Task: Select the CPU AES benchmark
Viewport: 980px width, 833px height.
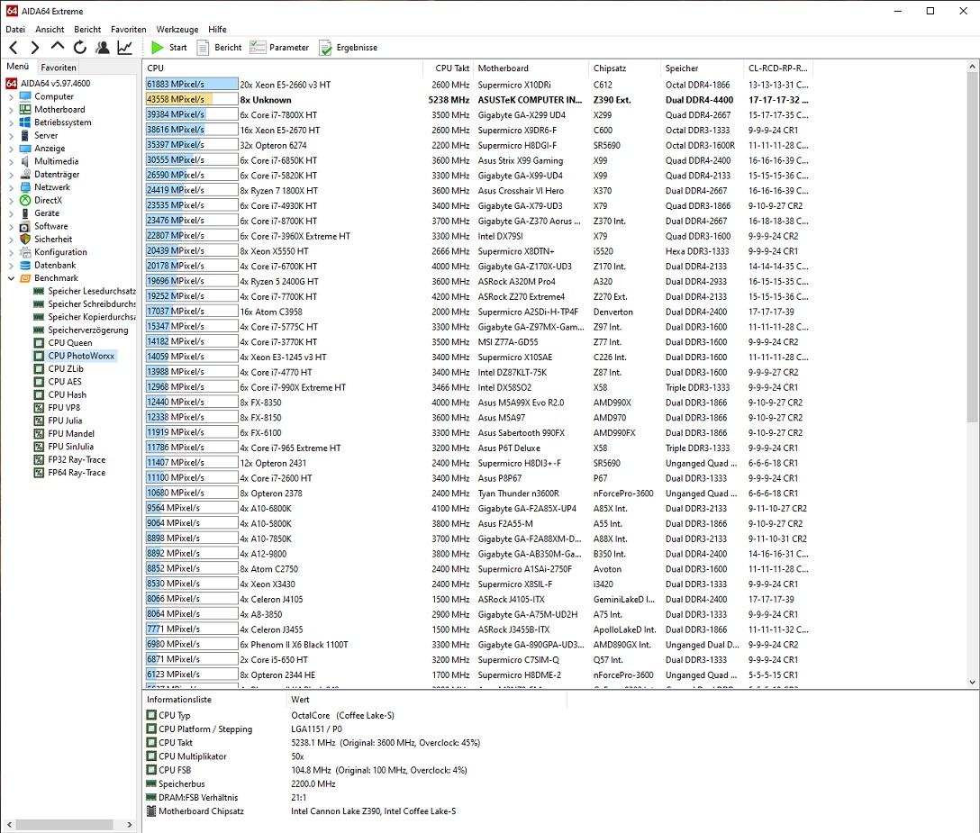Action: (65, 381)
